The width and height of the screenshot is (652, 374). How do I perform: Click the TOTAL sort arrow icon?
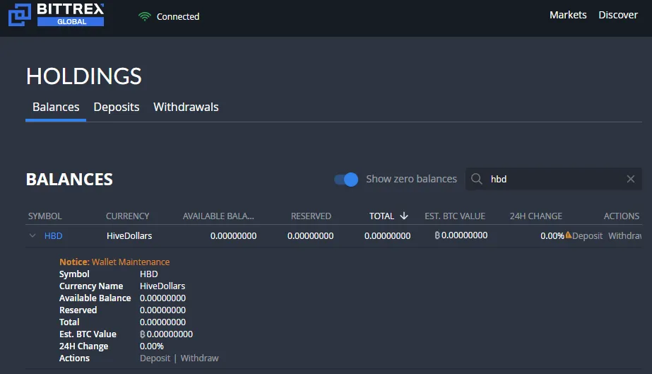click(x=404, y=216)
